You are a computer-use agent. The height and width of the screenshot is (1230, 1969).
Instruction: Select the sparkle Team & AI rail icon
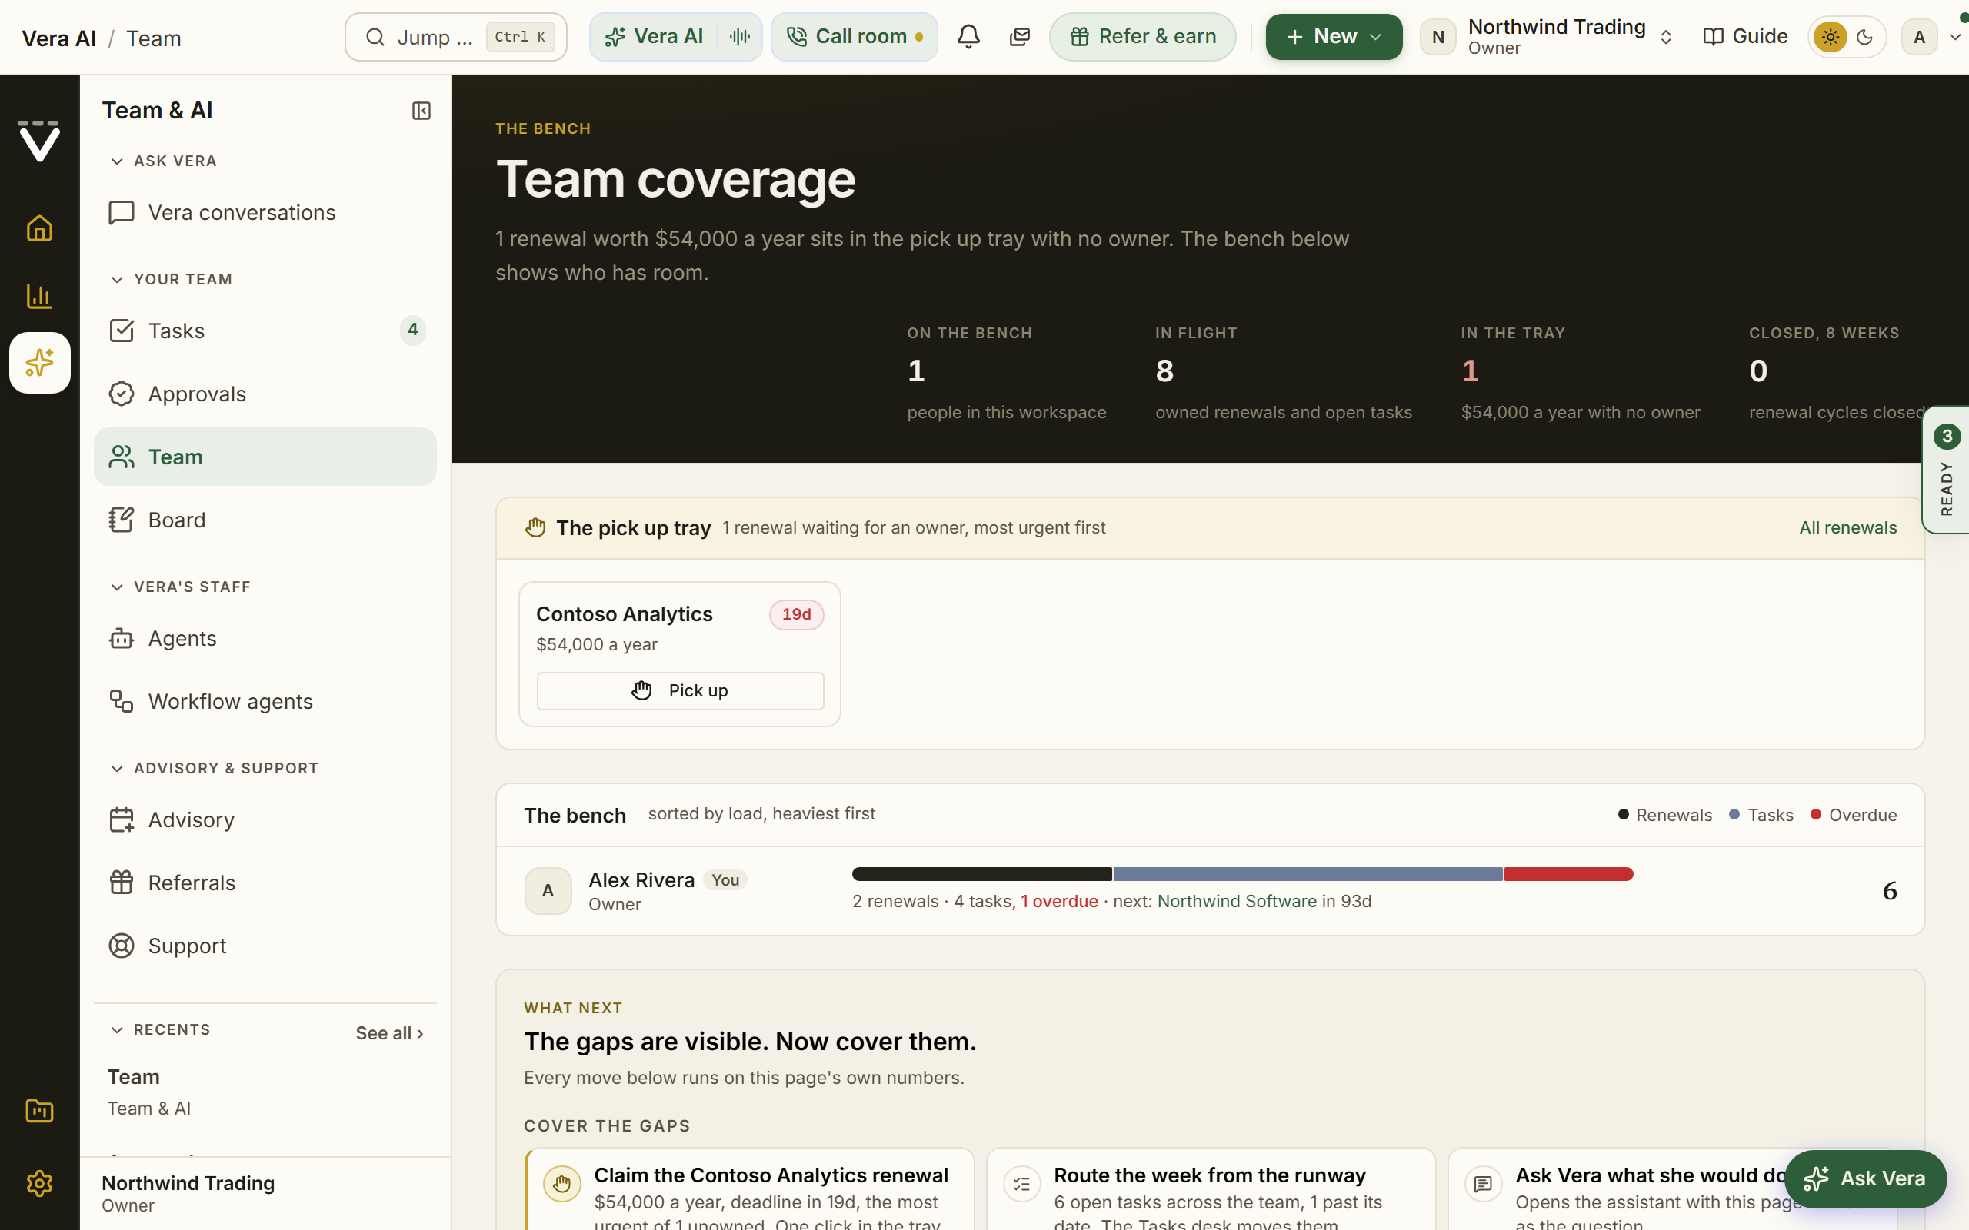point(39,363)
